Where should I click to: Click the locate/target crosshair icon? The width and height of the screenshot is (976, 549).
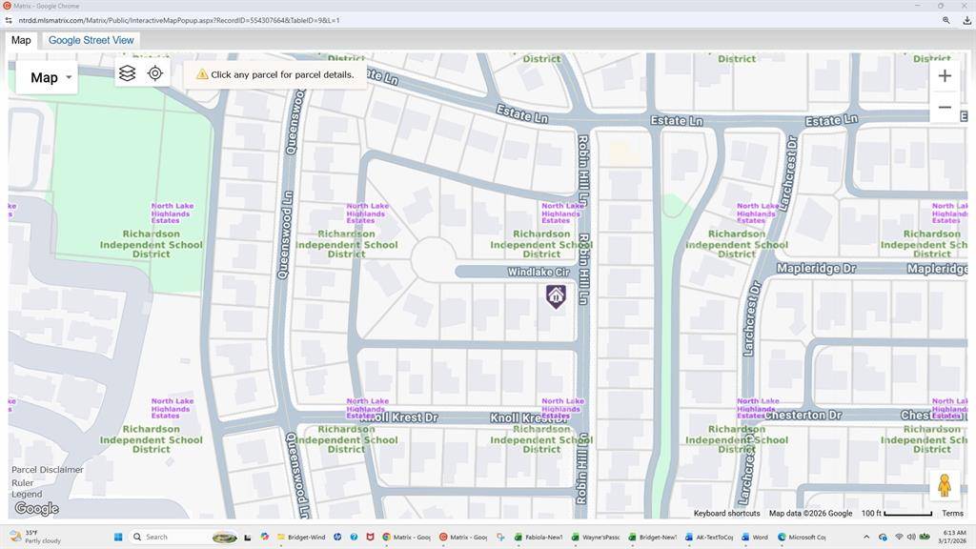pyautogui.click(x=155, y=73)
